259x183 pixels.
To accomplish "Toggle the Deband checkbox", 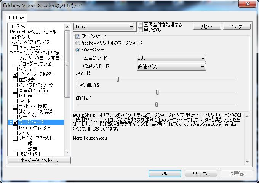I will pos(15,96).
